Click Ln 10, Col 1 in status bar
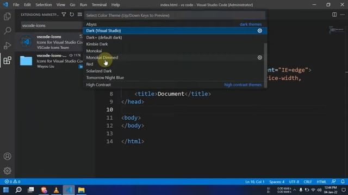Screen dimensions: 348x195 point(255,182)
